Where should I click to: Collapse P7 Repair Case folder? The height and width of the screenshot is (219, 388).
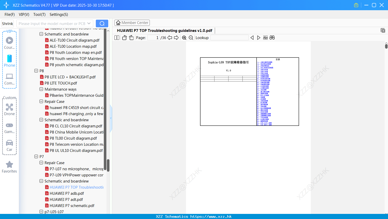[x=41, y=163]
